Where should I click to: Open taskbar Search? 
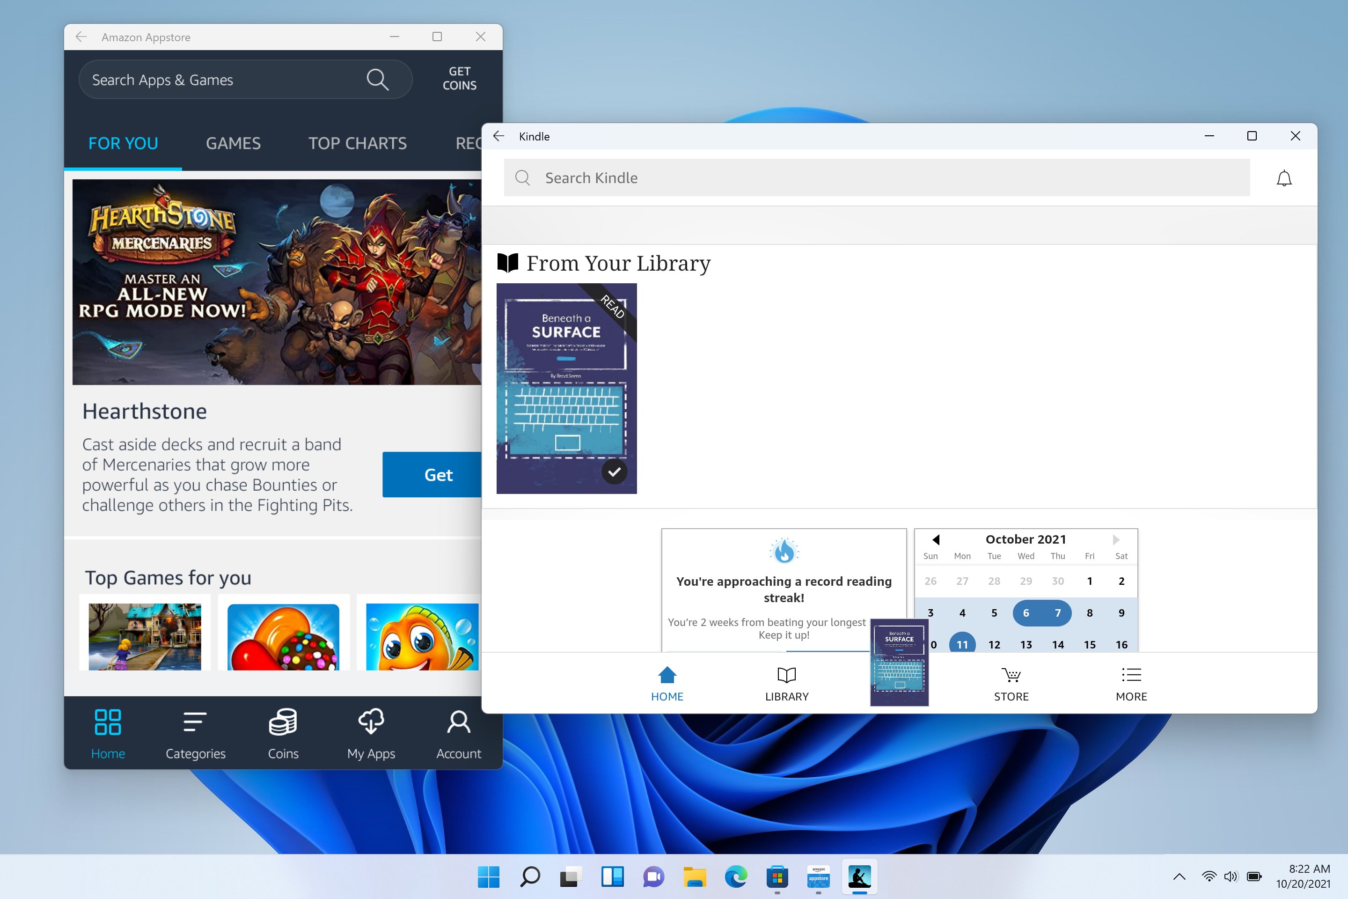point(529,876)
